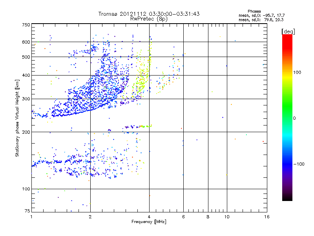The image size is (314, 236).
Task: Click the colorbar tick label '0'
Action: click(x=294, y=118)
